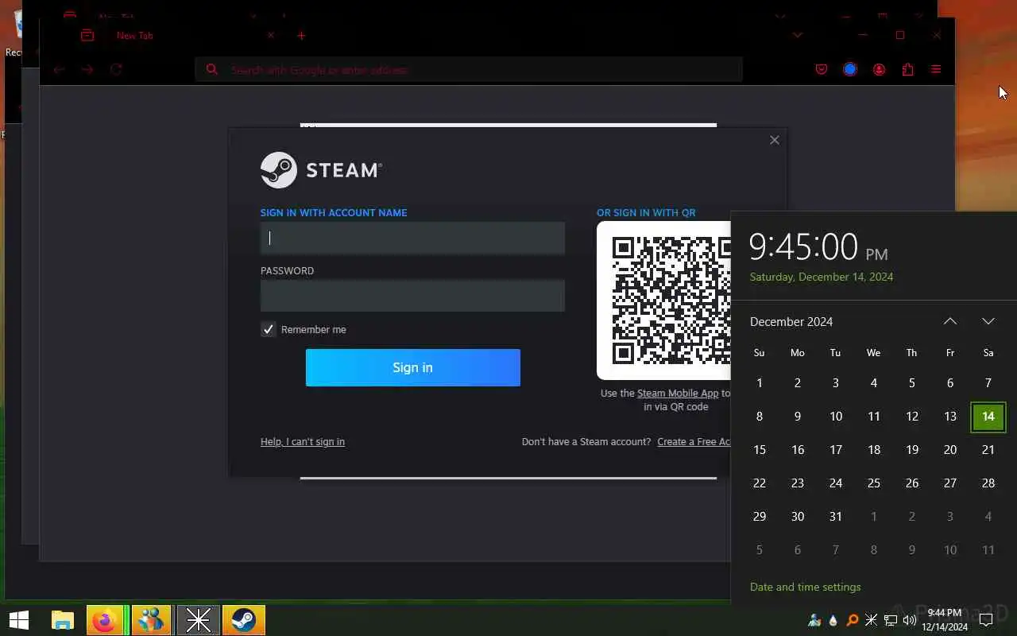Image resolution: width=1017 pixels, height=636 pixels.
Task: Reload the page in Firefox
Action: (116, 70)
